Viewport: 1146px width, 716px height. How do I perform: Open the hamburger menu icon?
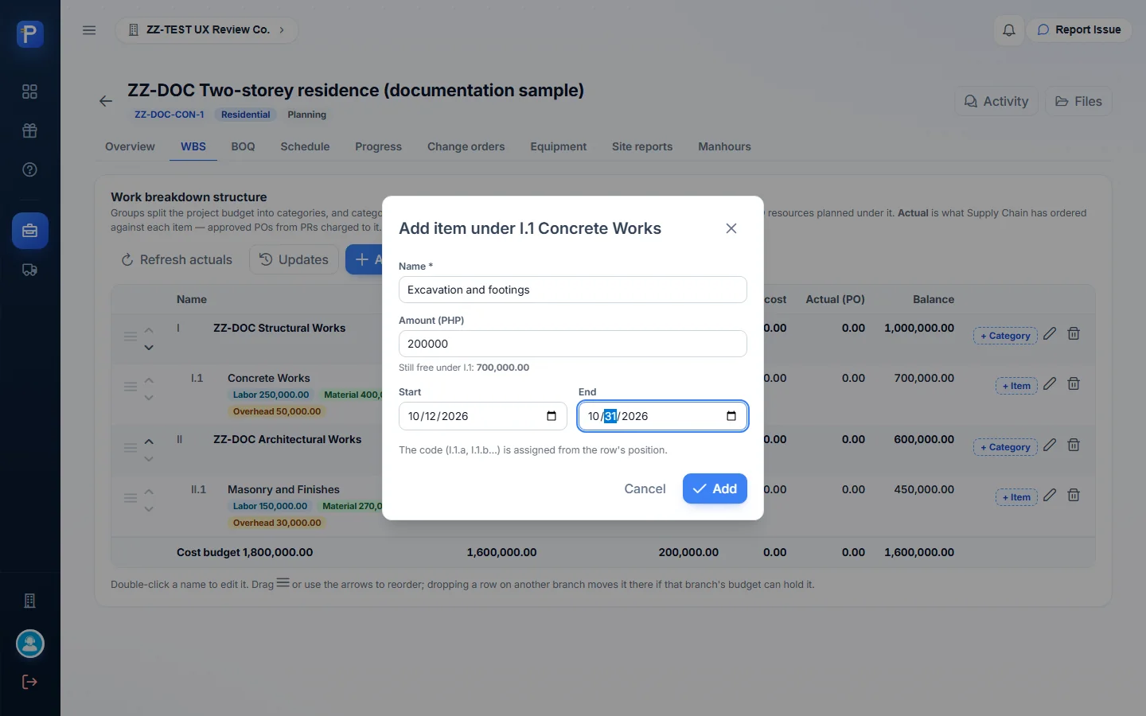click(89, 30)
